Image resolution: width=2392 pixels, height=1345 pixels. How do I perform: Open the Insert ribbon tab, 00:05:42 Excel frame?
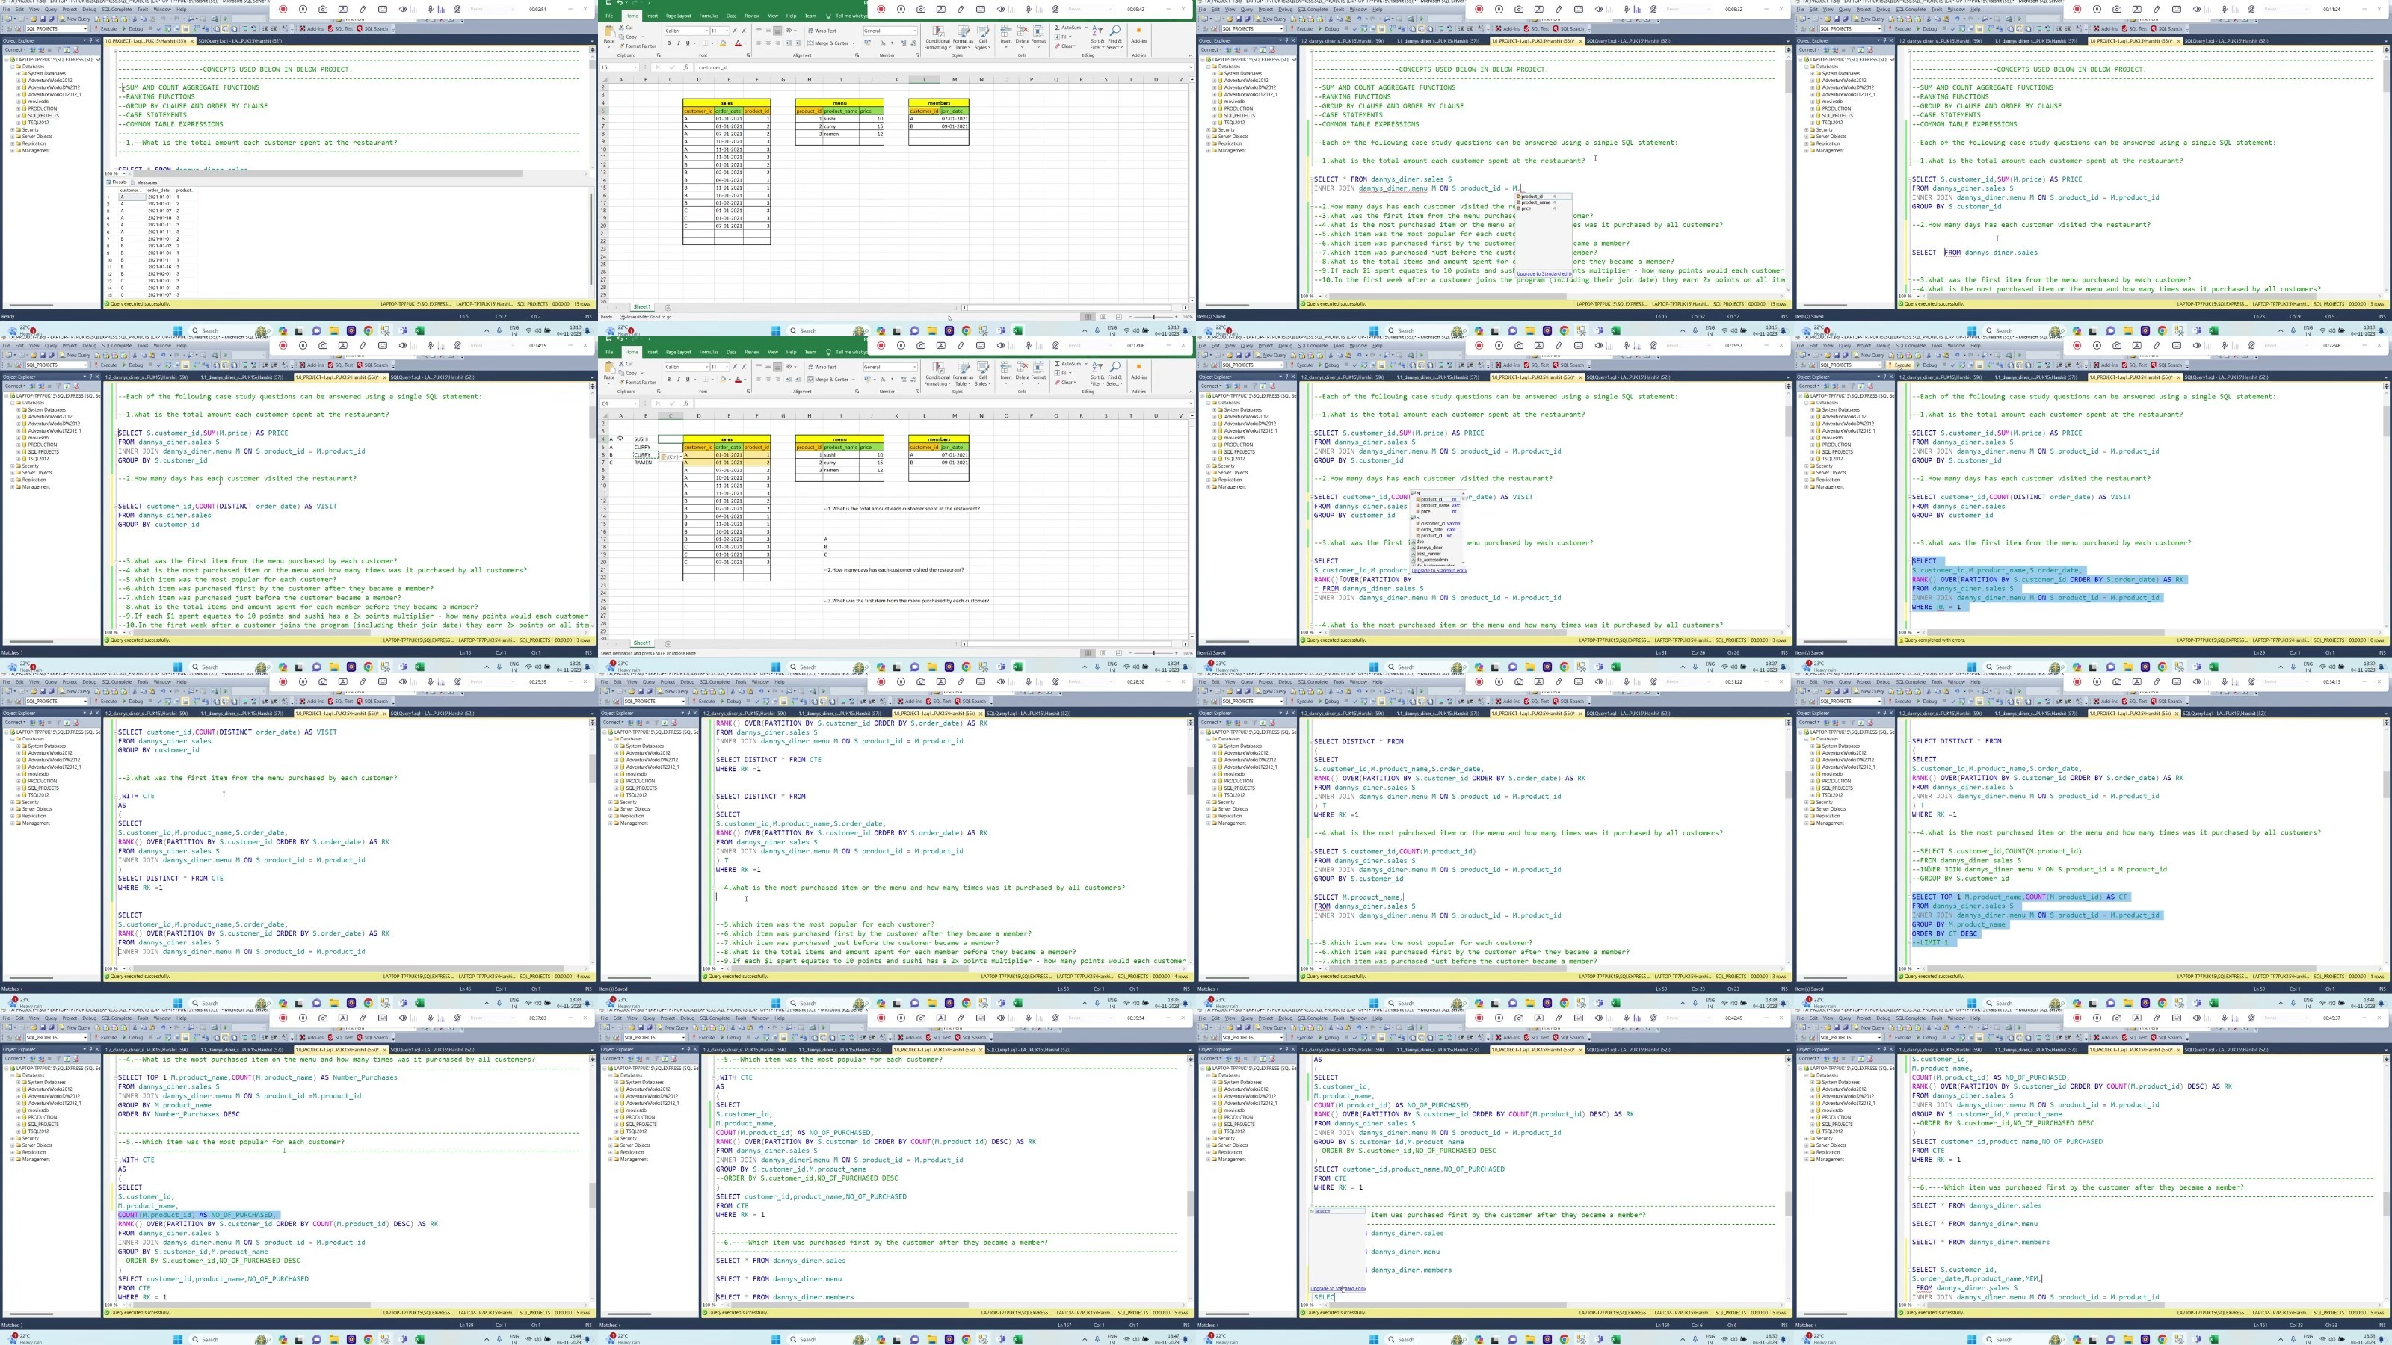[x=652, y=16]
